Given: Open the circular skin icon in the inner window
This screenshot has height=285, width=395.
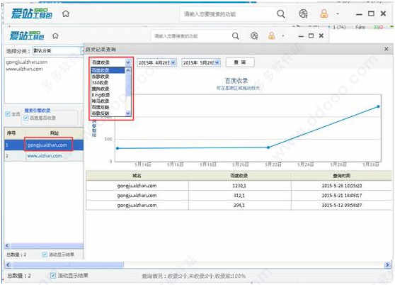Looking at the screenshot, I should pyautogui.click(x=254, y=36).
